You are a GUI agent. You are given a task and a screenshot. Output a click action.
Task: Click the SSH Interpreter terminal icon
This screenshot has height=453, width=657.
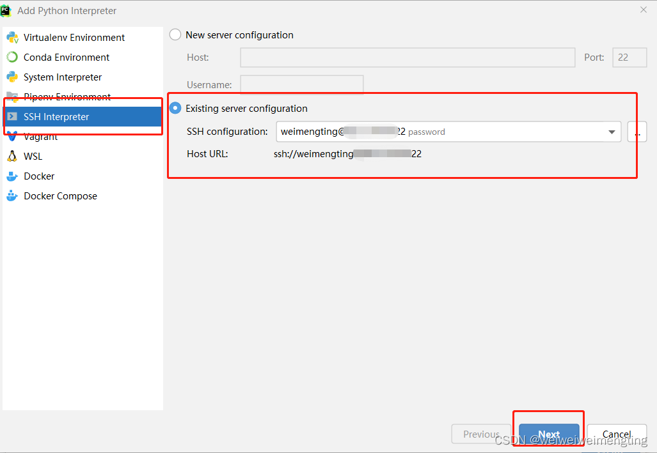click(12, 116)
